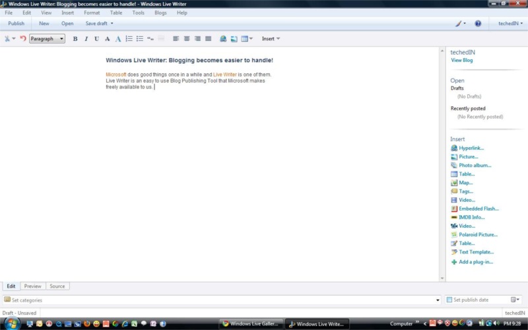Open the blue Help question mark icon
The image size is (528, 330).
point(478,24)
